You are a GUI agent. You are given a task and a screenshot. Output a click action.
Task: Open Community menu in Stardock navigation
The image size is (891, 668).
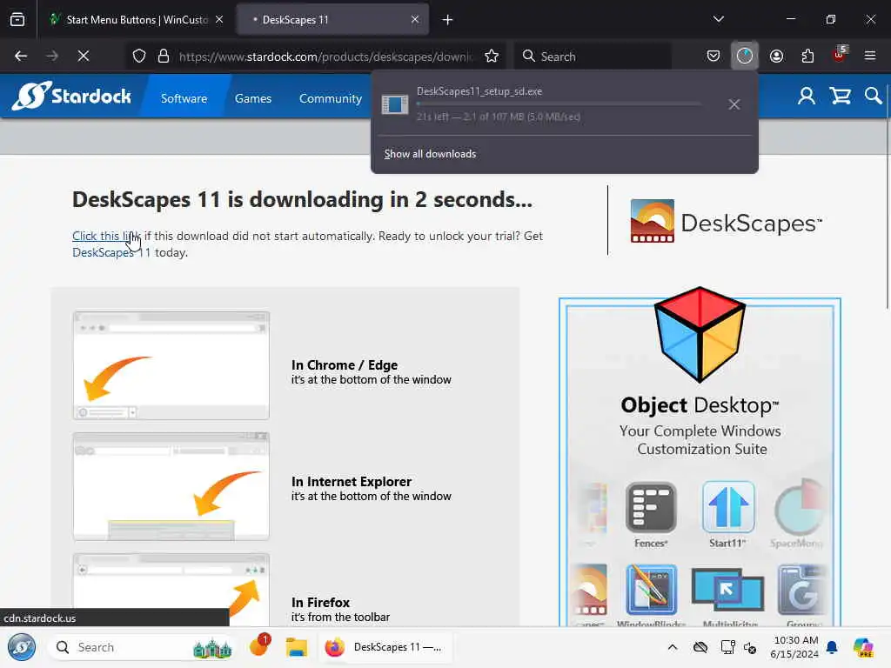330,98
